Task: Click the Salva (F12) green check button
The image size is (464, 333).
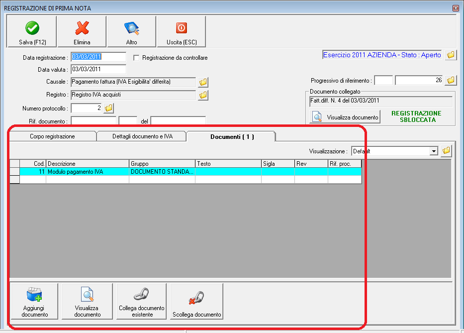Action: tap(32, 32)
